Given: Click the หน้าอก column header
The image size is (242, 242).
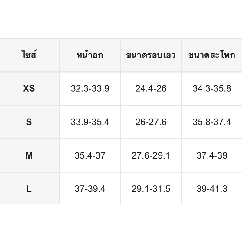Looking at the screenshot, I should click(90, 56).
